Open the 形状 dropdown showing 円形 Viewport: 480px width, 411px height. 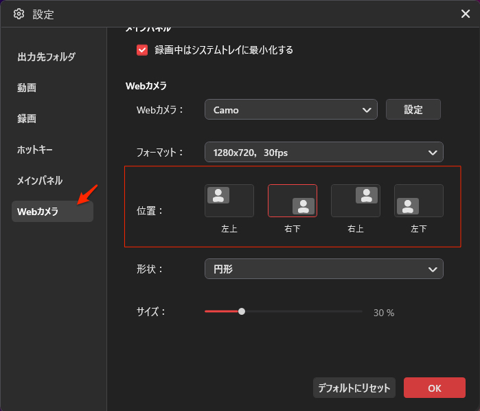pyautogui.click(x=323, y=269)
